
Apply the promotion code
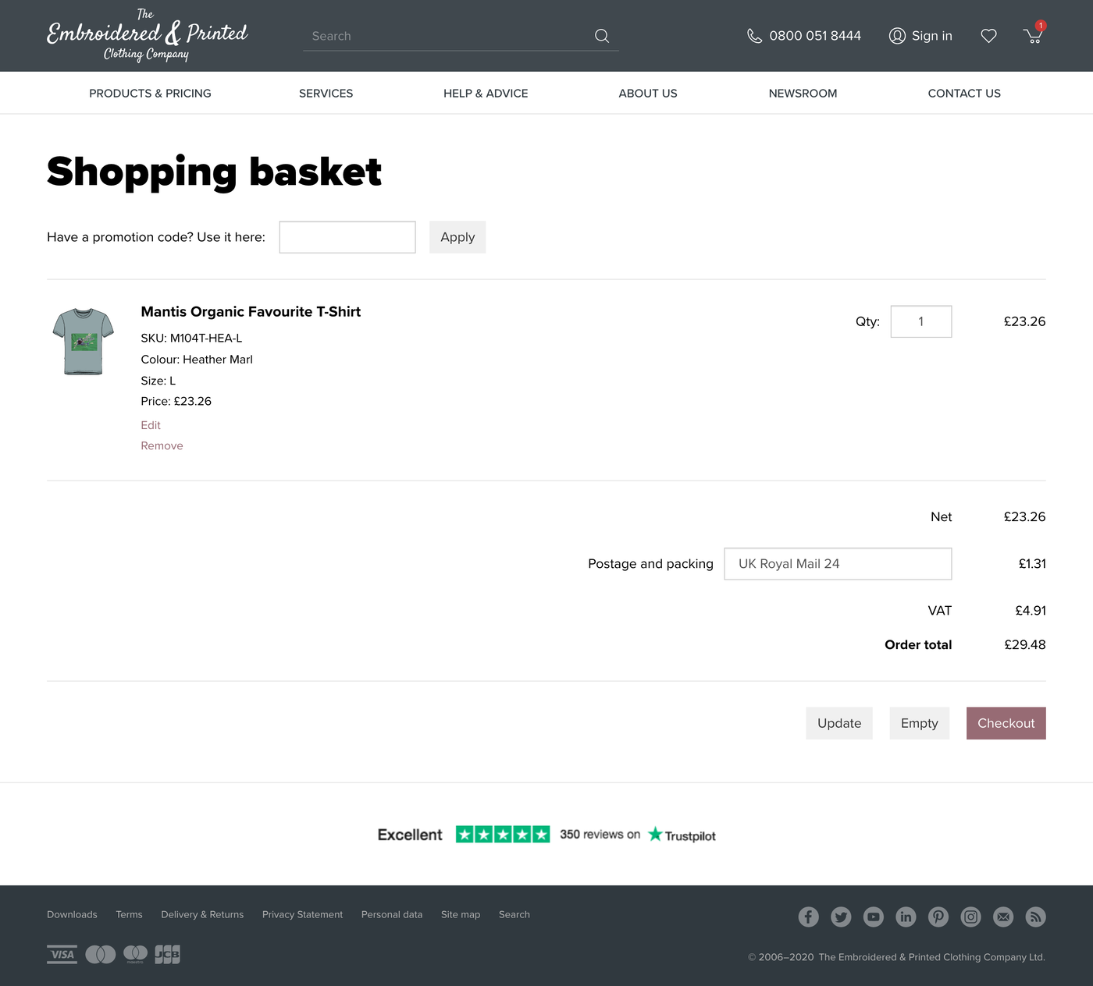click(457, 237)
